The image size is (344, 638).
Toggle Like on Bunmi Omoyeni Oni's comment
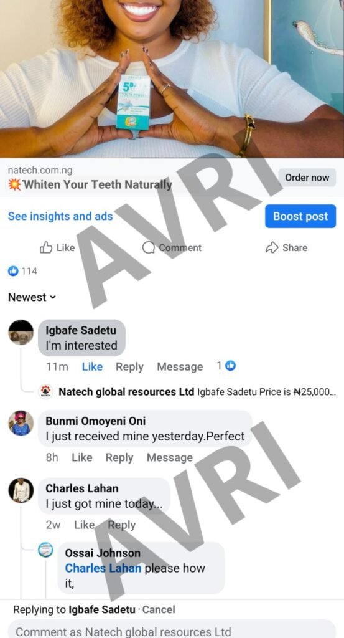click(x=82, y=457)
